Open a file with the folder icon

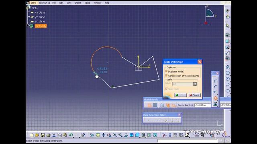[37, 135]
